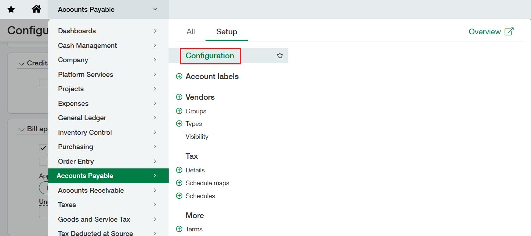Click plus icon beside Schedule maps

point(179,183)
